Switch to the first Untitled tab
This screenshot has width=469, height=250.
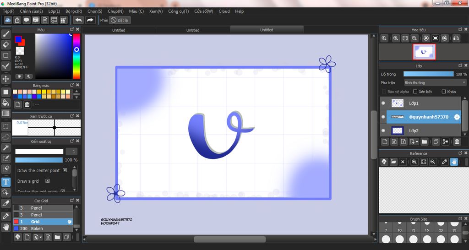click(119, 30)
